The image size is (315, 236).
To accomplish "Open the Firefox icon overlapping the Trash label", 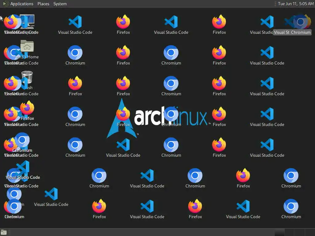I will 11,83.
